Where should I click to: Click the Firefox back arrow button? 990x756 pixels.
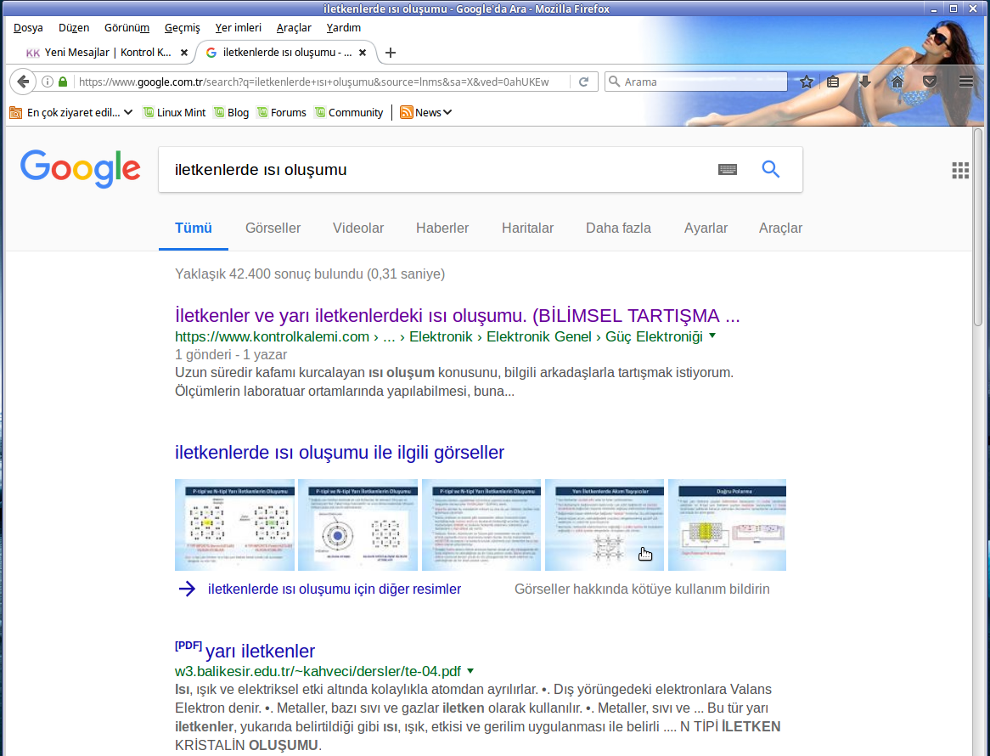click(23, 82)
